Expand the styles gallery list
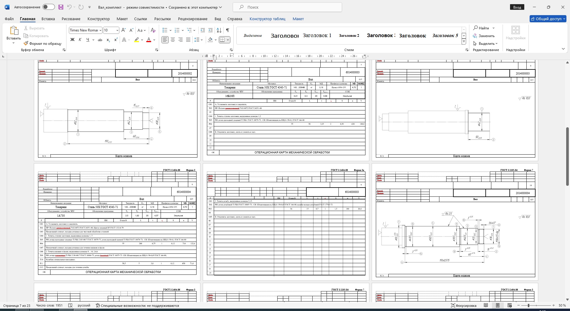Viewport: 570px width, 311px height. (464, 42)
